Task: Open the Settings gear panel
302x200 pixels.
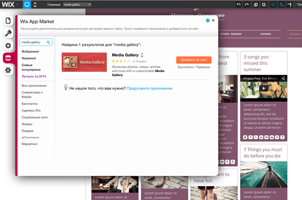Action: click(8, 70)
